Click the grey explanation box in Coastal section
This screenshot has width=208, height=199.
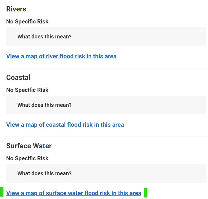pyautogui.click(x=137, y=105)
